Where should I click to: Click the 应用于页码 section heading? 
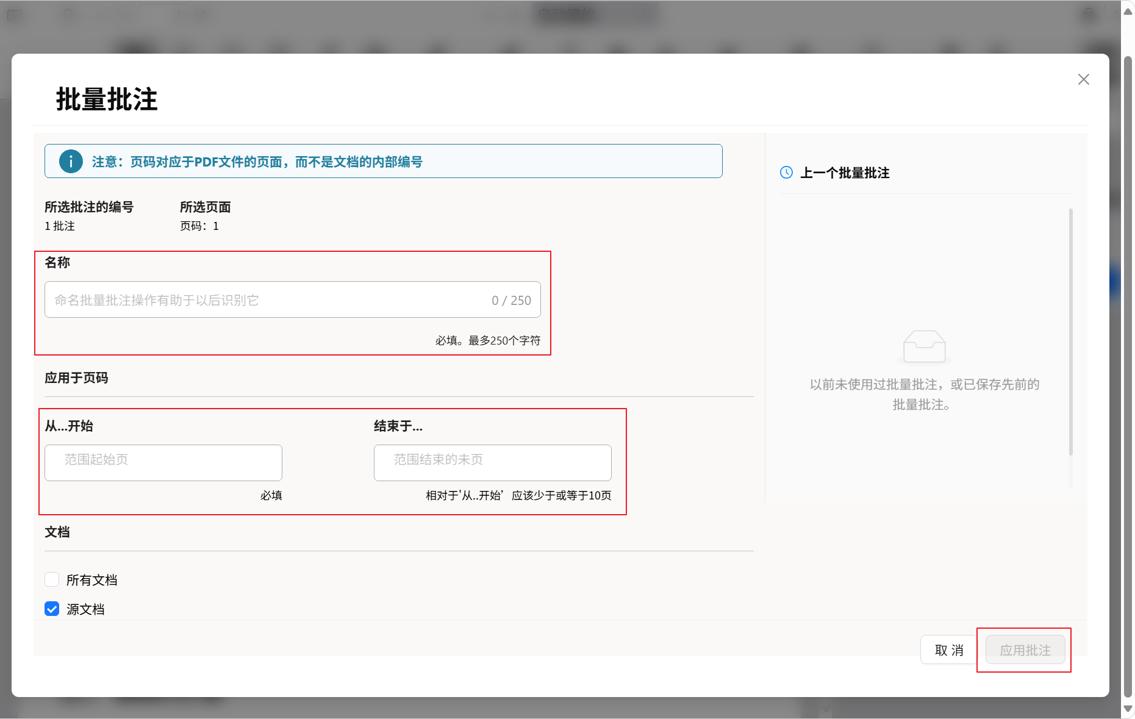click(x=76, y=378)
